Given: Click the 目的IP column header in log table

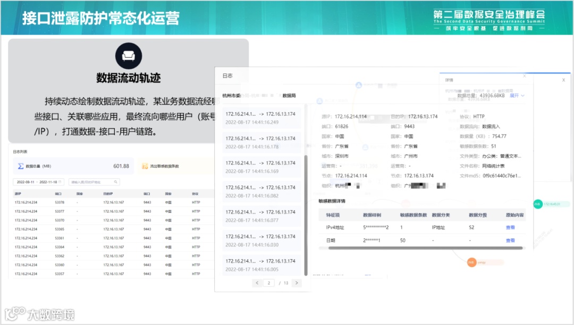Looking at the screenshot, I should [108, 194].
